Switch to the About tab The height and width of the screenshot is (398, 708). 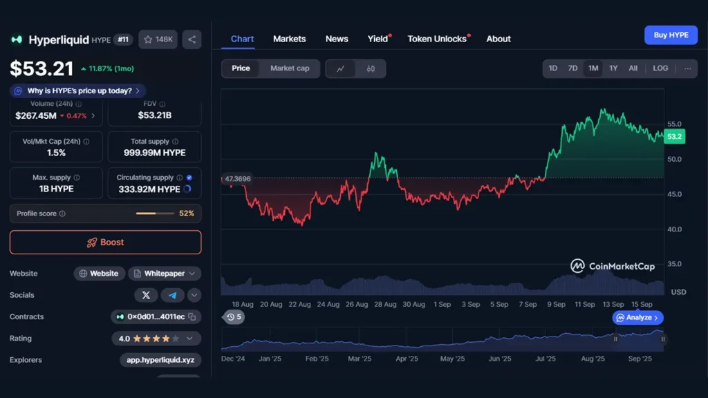(x=499, y=39)
